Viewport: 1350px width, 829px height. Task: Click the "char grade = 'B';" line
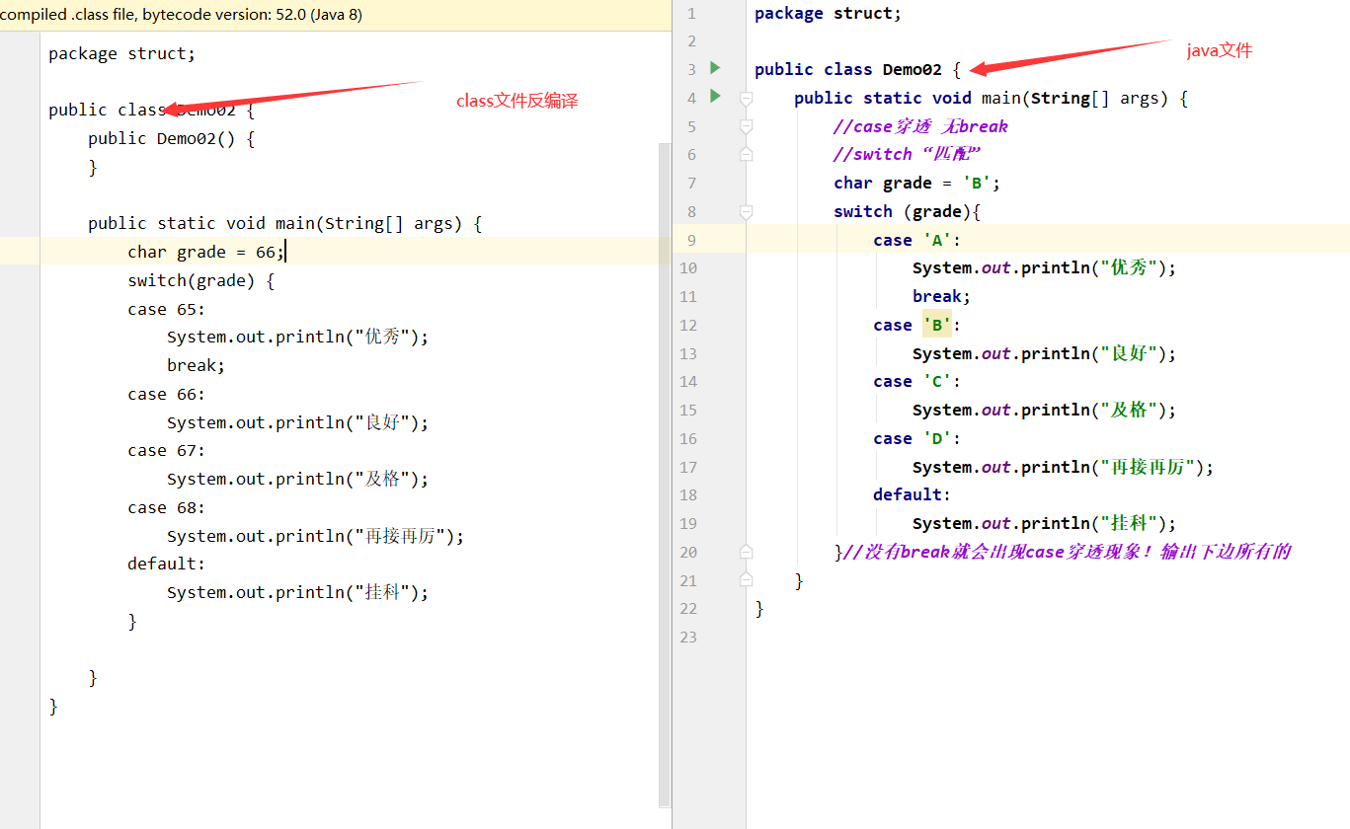point(917,183)
